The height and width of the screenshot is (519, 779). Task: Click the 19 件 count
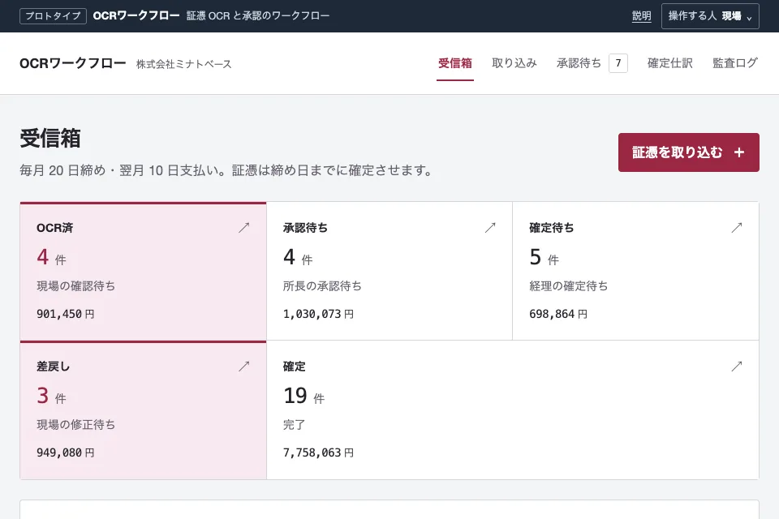coord(304,396)
